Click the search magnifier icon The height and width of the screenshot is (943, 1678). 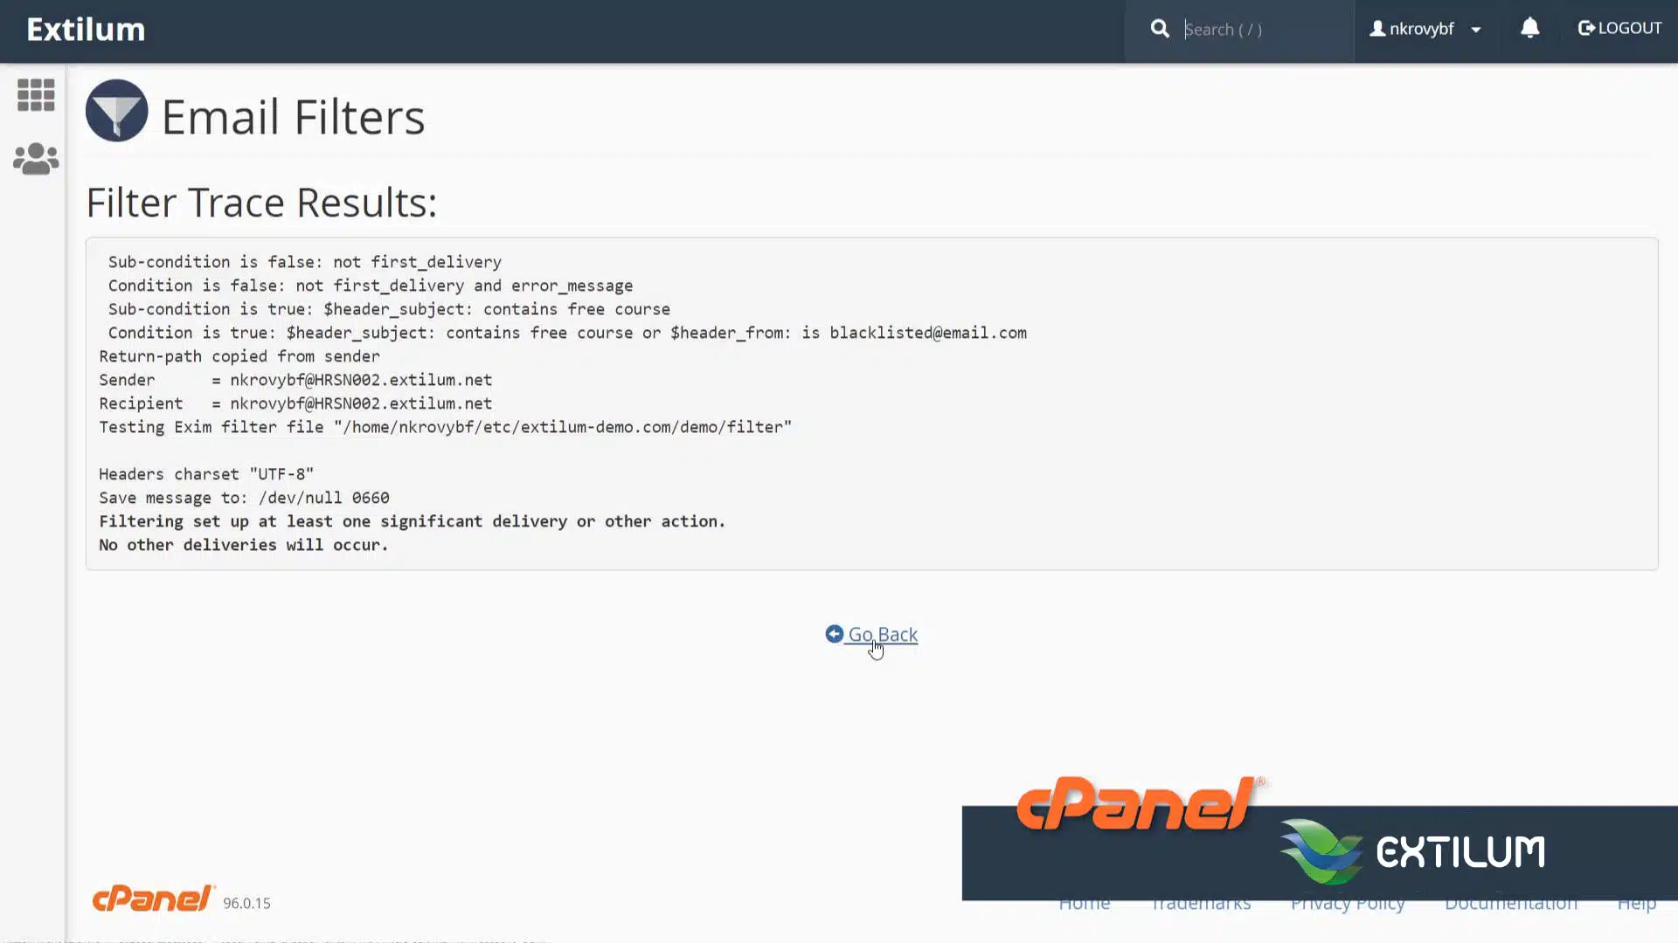(x=1160, y=29)
